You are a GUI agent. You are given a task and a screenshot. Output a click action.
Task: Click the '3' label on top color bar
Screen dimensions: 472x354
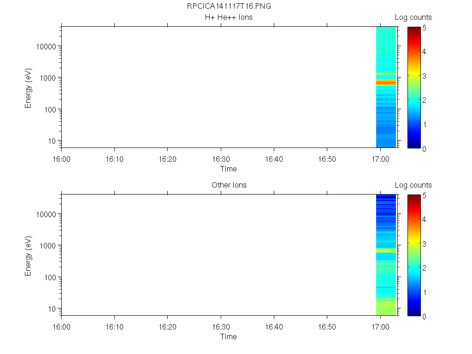(424, 76)
